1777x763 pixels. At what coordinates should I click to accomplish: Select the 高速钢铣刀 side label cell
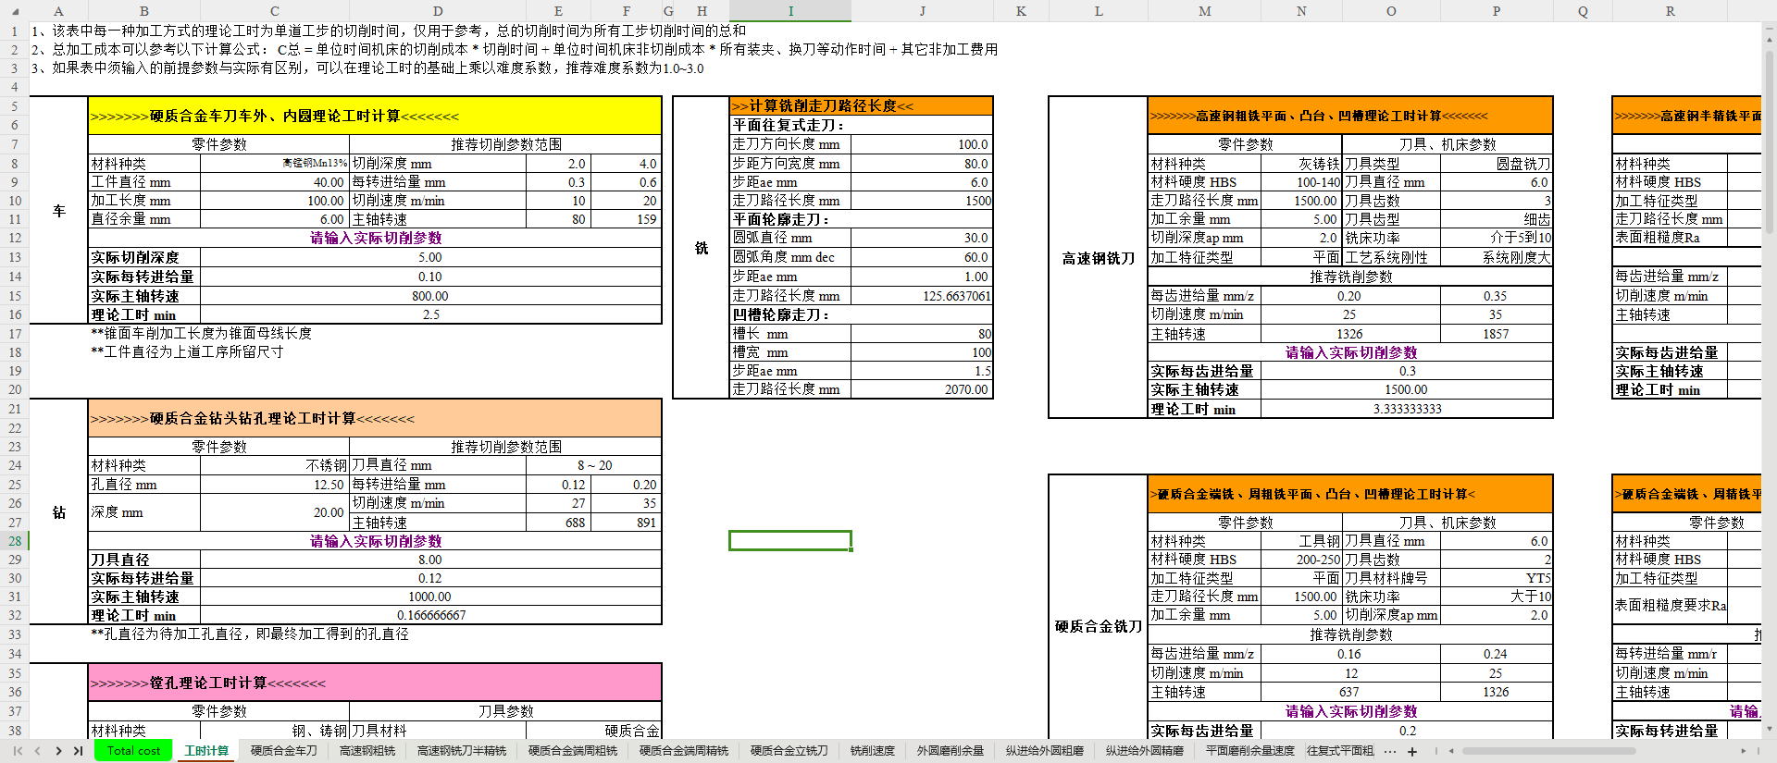tap(1099, 258)
